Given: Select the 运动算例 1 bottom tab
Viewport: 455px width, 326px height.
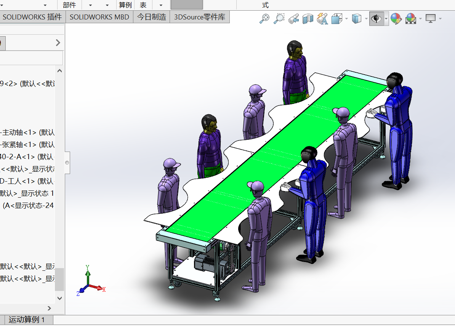Looking at the screenshot, I should [x=27, y=320].
